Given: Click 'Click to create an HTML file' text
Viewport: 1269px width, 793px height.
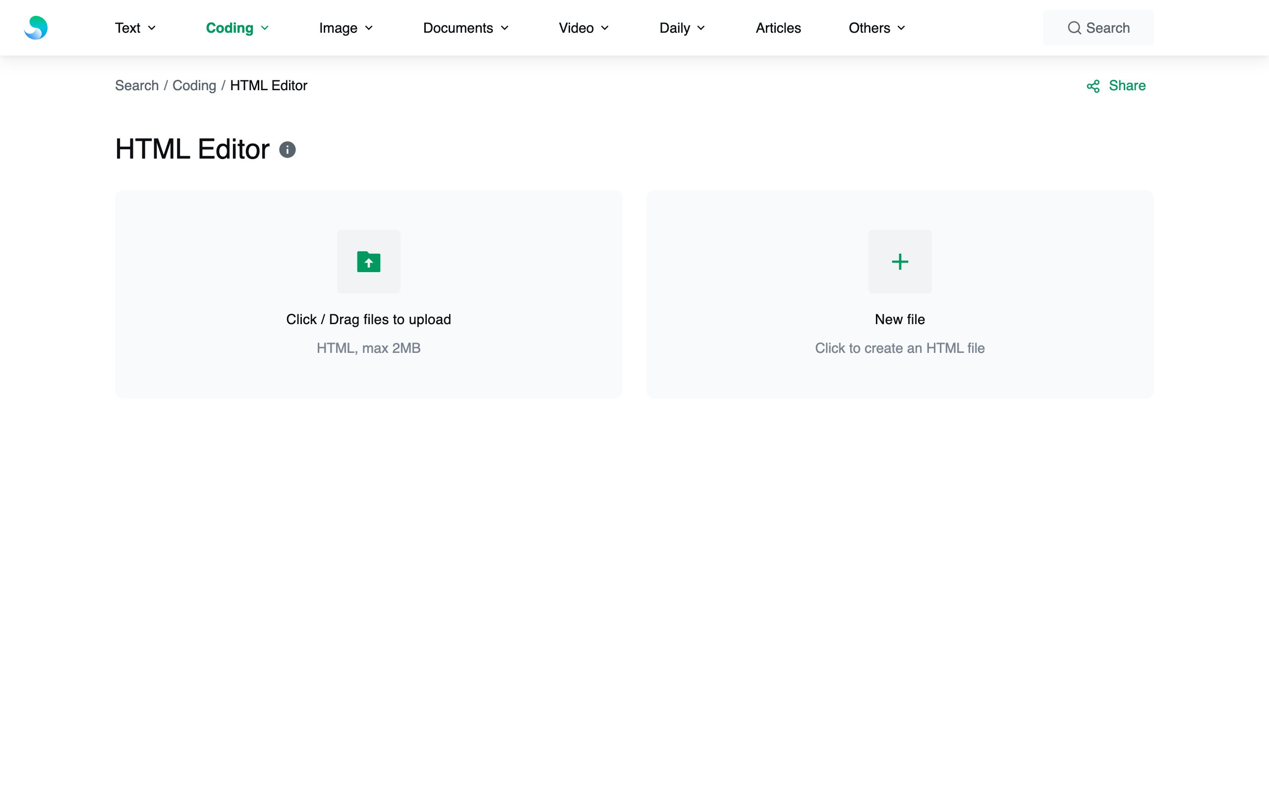Looking at the screenshot, I should pyautogui.click(x=900, y=348).
